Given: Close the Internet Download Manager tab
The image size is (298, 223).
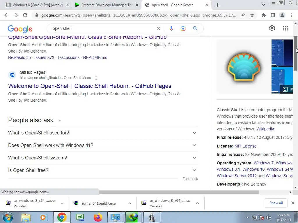Looking at the screenshot, I should [x=137, y=5].
